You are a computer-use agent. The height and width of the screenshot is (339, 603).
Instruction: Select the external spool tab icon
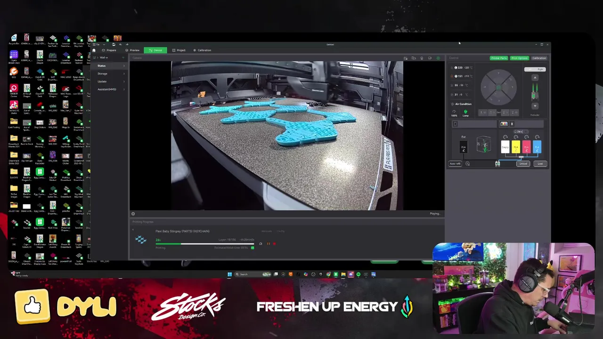point(455,124)
